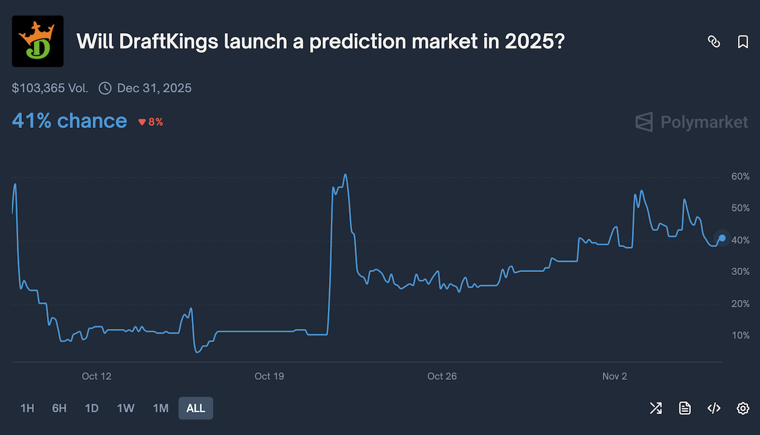Select the flip outcome shuffle icon
The image size is (760, 435).
click(655, 408)
